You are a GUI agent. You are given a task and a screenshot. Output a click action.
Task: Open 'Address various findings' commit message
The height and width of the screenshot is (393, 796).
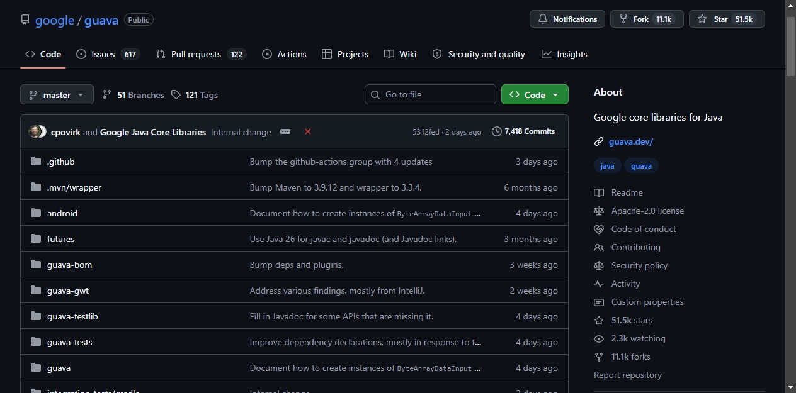pos(338,291)
